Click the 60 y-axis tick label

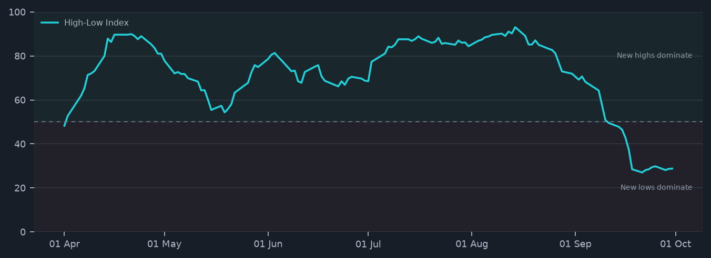(20, 100)
